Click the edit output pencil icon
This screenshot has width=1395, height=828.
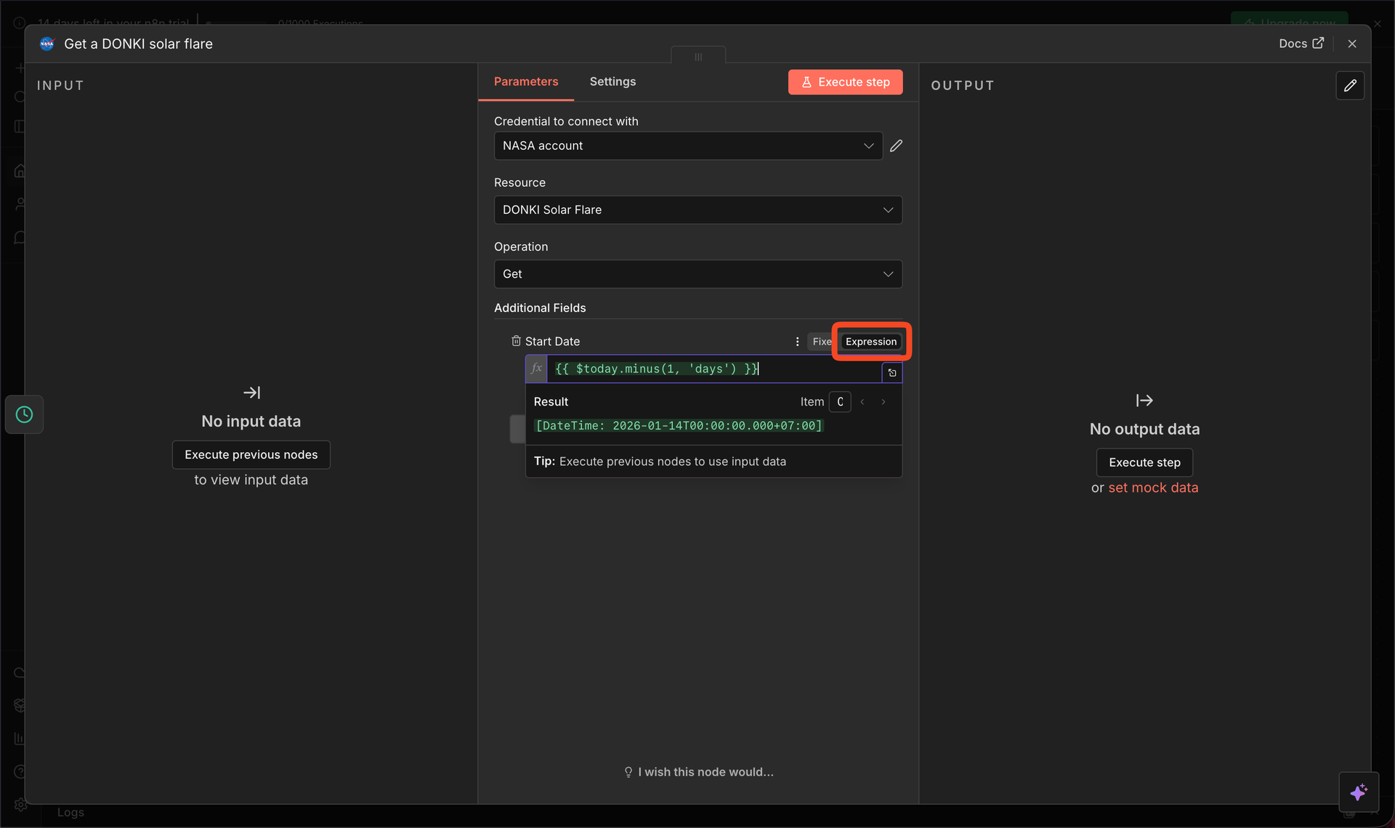click(x=1349, y=86)
